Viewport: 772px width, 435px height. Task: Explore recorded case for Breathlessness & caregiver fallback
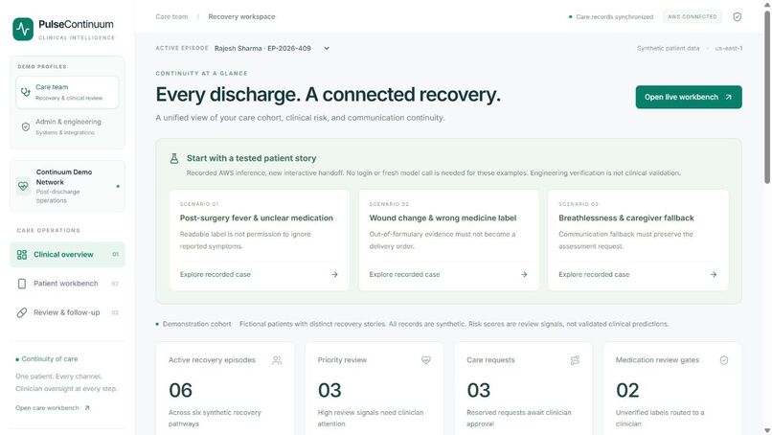[x=638, y=274]
